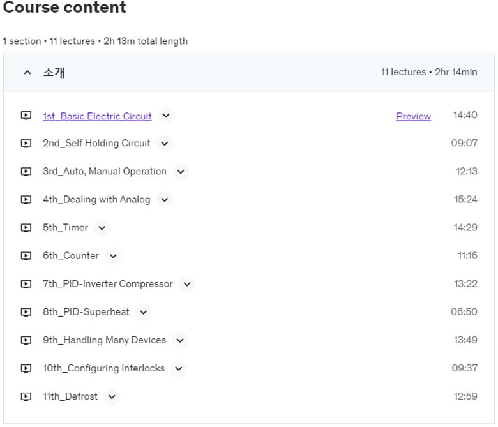The image size is (498, 427).
Task: Expand 7th_PID-Inverter Compressor details arrow
Action: point(186,284)
